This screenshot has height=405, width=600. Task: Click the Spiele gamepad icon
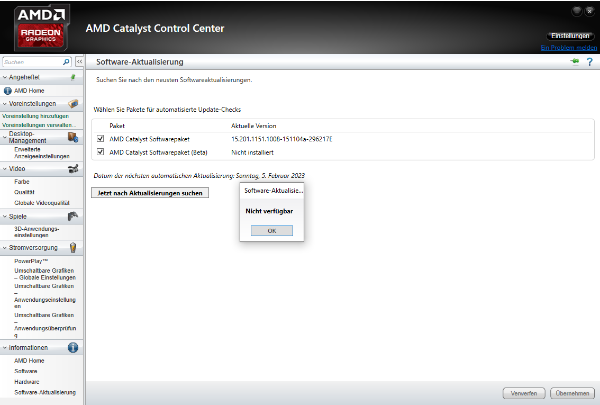pos(72,217)
